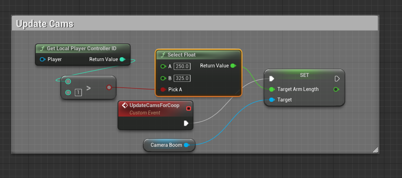402x178 pixels.
Task: Click the boolean output pin of greater-than node
Action: tap(109, 88)
